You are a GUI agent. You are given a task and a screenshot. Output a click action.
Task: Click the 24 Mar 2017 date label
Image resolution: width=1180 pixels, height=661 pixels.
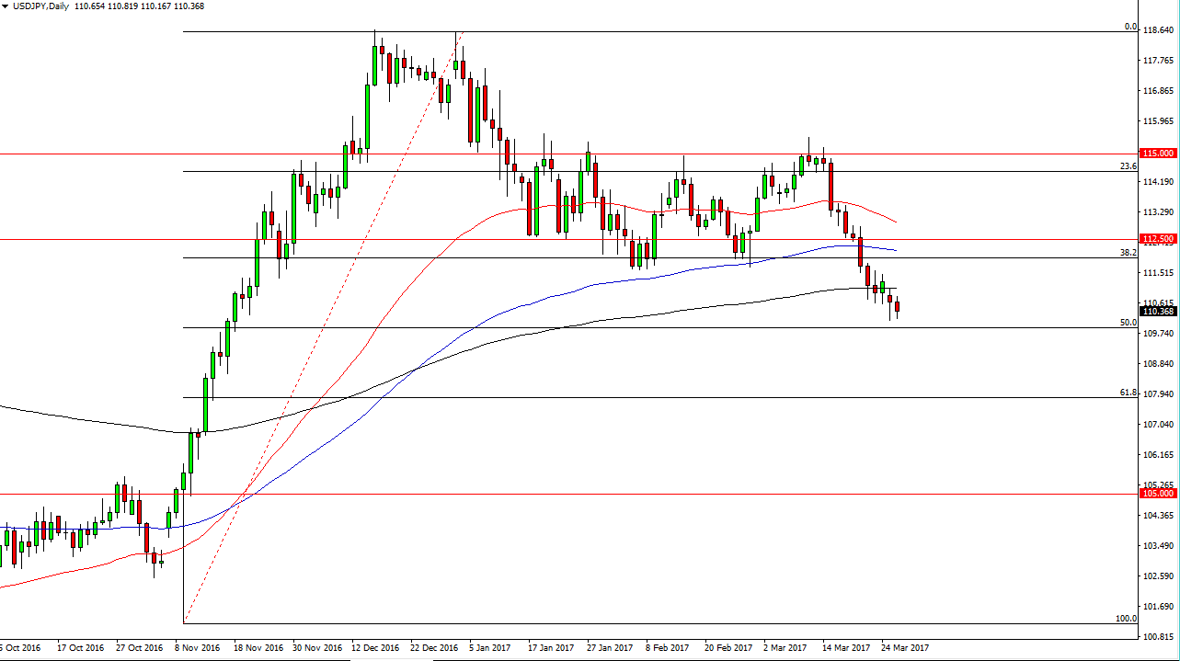[x=906, y=648]
